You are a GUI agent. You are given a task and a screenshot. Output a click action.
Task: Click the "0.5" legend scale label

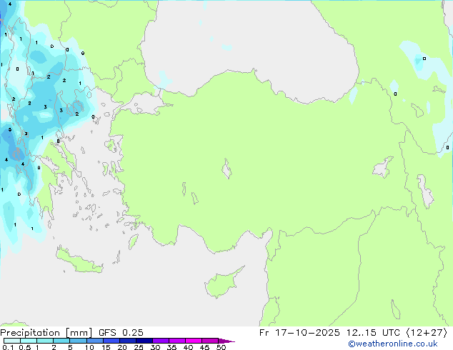24,347
